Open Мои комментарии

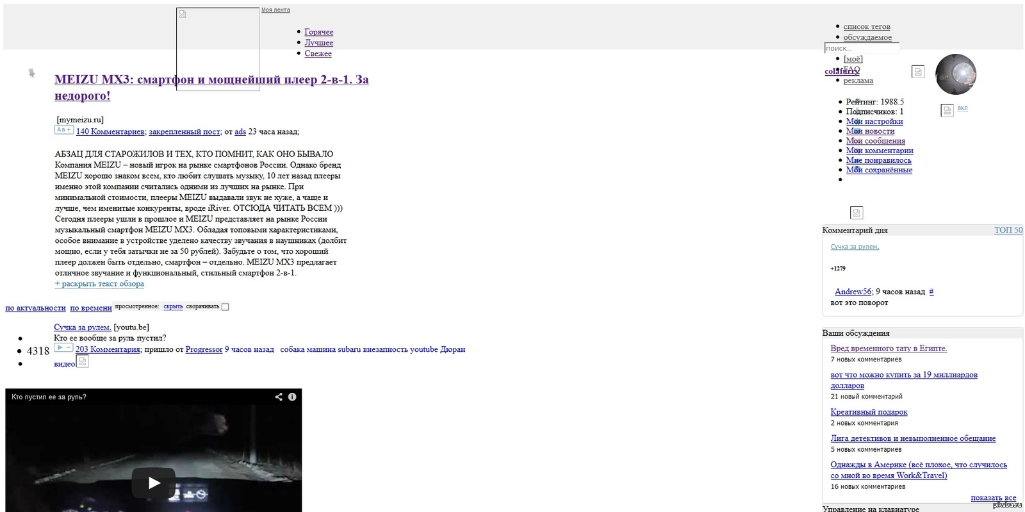pyautogui.click(x=880, y=150)
